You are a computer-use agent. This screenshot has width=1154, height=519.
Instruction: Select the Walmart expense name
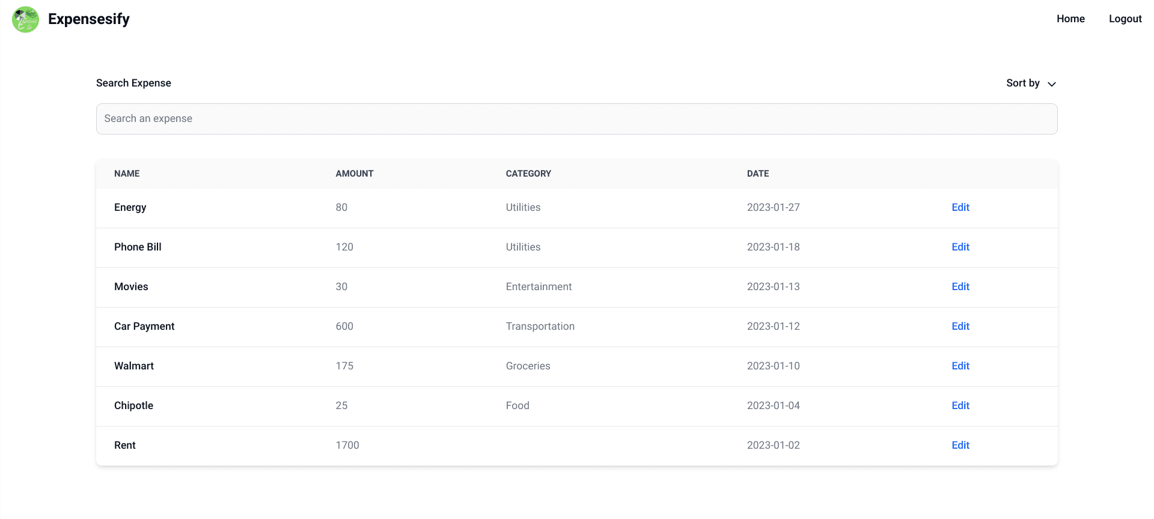point(134,366)
